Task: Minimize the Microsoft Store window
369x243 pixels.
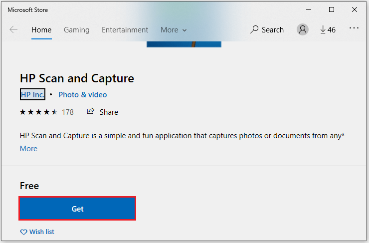Action: click(309, 9)
